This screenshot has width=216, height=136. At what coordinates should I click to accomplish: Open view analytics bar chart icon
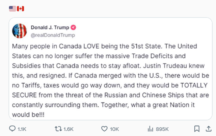point(151,129)
